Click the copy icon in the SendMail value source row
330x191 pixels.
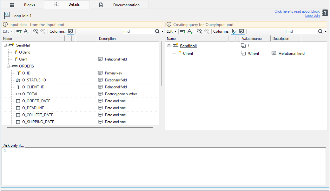[x=243, y=45]
